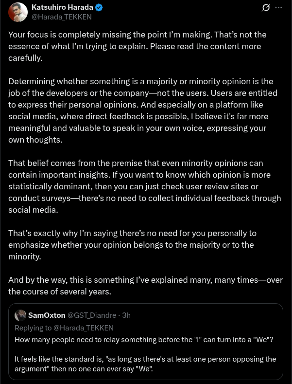Click @Harada_TEKKEN mention after 'Replying to'
This screenshot has width=292, height=384.
tap(84, 328)
